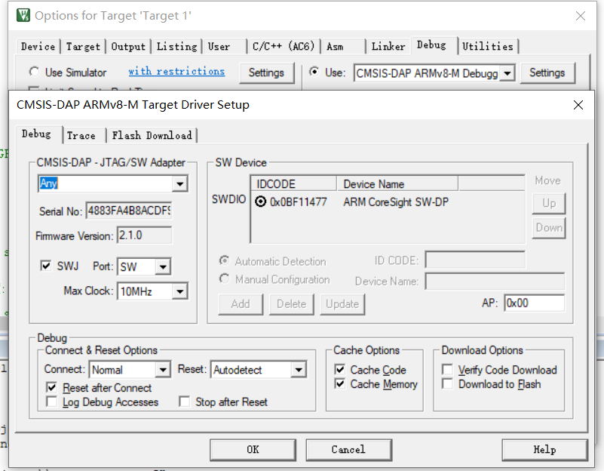Click the Update device button

342,304
